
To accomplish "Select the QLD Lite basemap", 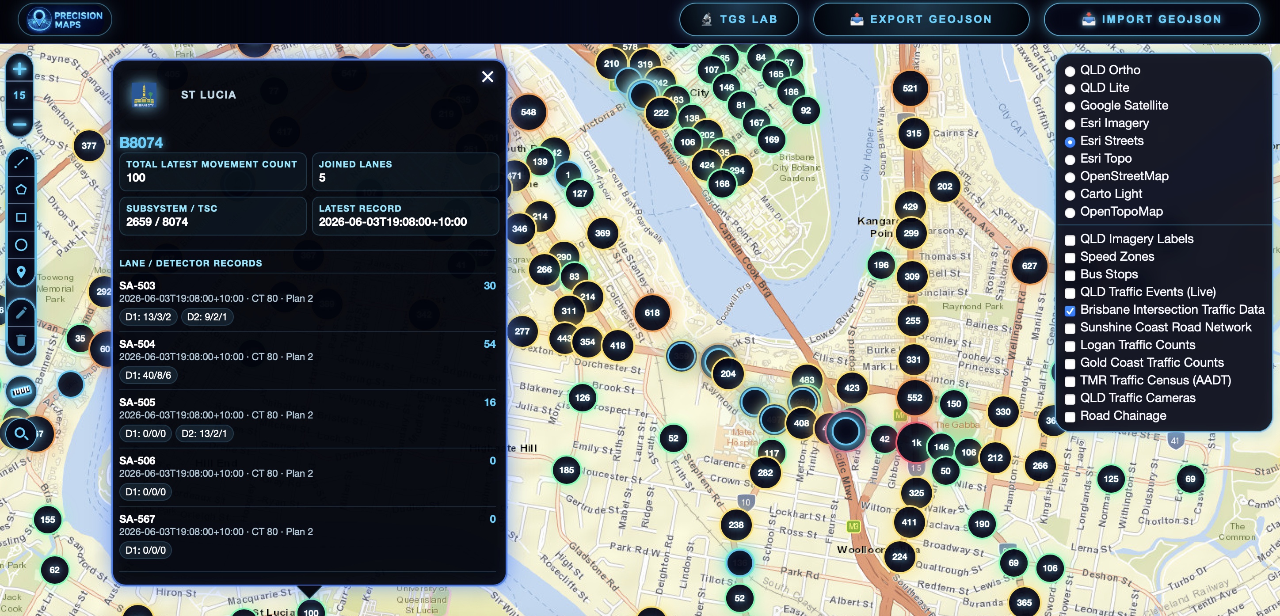I will 1070,89.
